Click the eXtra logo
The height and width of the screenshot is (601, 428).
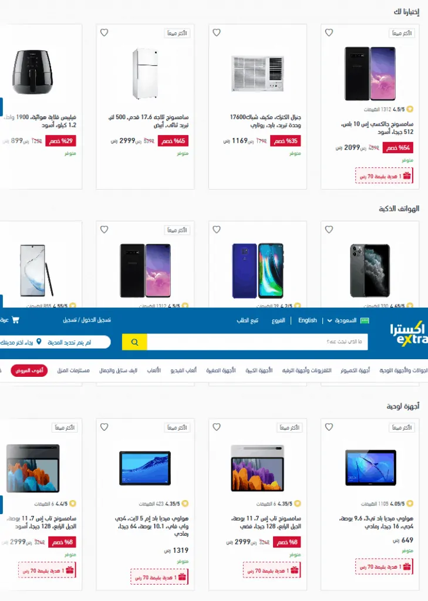(409, 333)
